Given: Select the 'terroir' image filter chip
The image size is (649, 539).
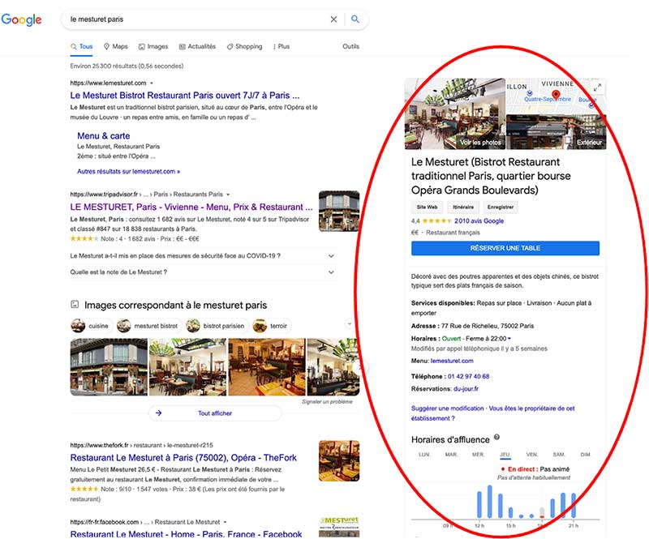Looking at the screenshot, I should click(x=272, y=325).
